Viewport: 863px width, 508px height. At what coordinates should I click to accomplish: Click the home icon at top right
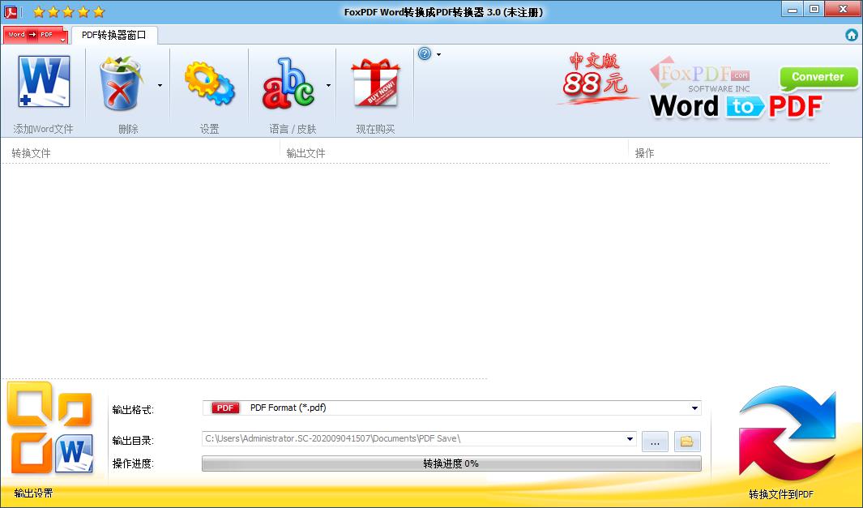coord(851,35)
